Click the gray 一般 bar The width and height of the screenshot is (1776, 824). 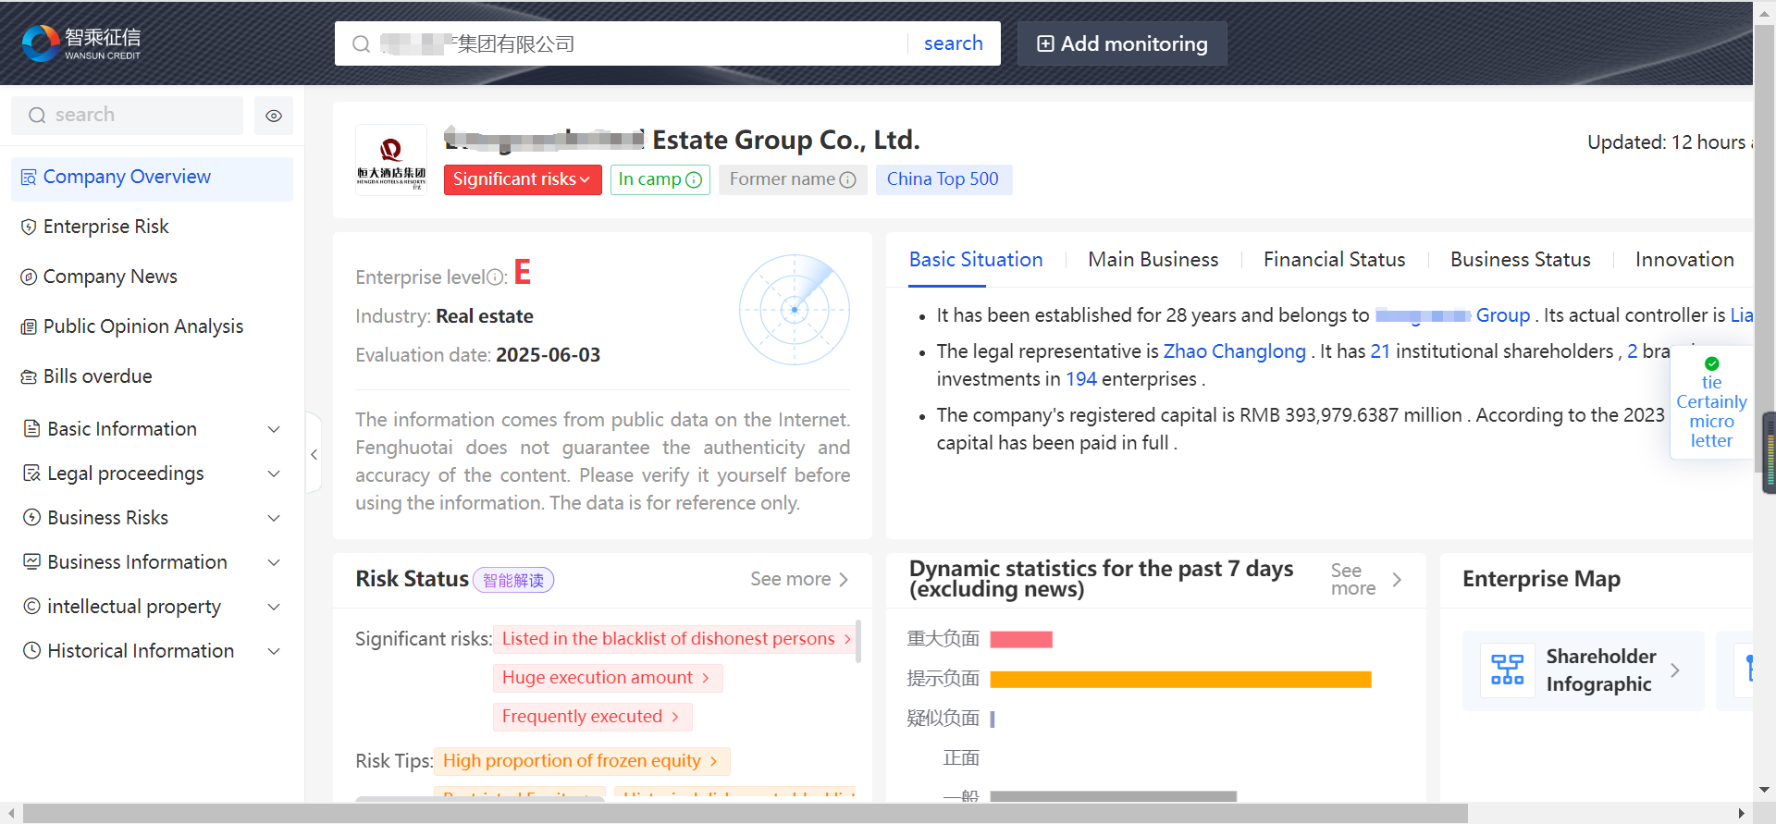[1113, 796]
